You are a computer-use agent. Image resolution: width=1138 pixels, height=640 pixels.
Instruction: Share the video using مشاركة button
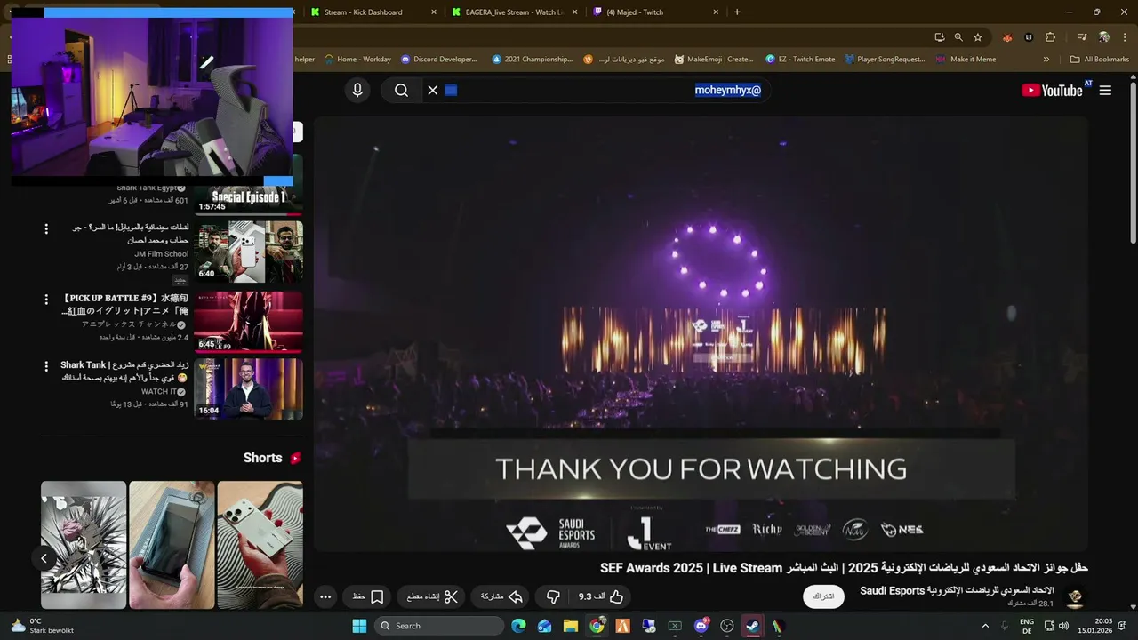pos(502,596)
